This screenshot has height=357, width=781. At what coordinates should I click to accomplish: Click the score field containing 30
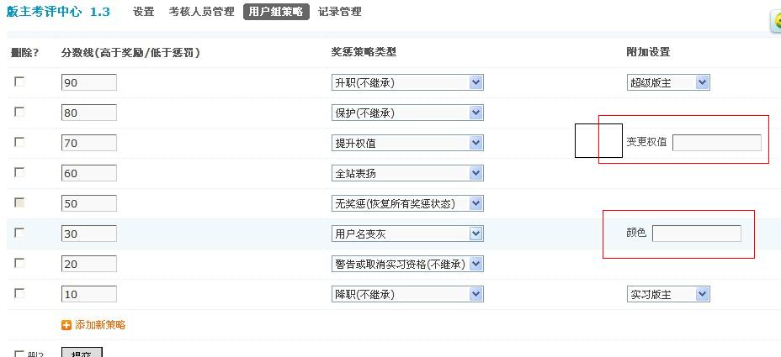click(x=89, y=234)
